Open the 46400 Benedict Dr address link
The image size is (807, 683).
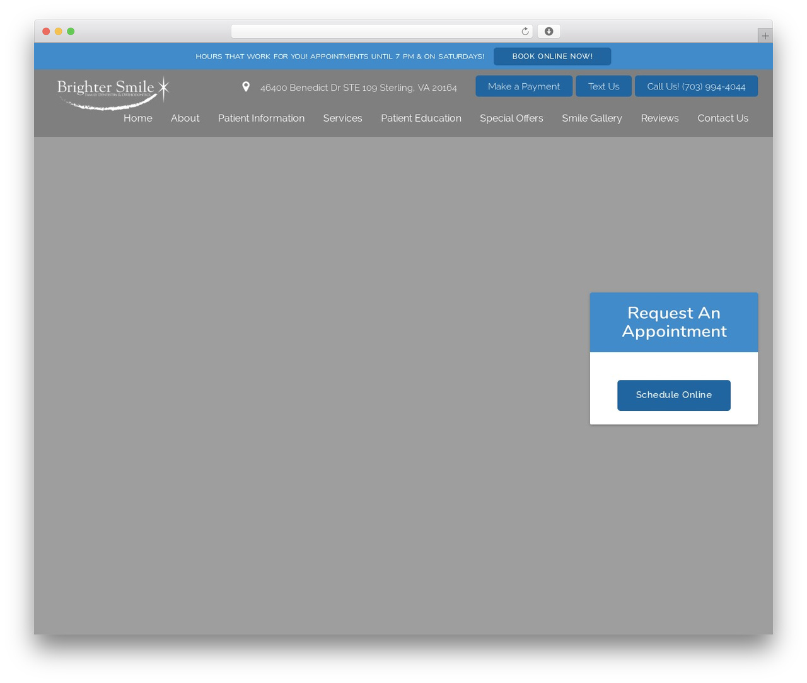[358, 88]
